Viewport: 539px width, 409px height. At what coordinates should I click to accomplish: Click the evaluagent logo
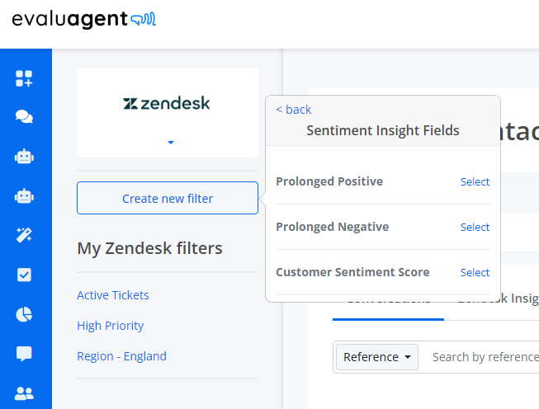click(x=84, y=19)
